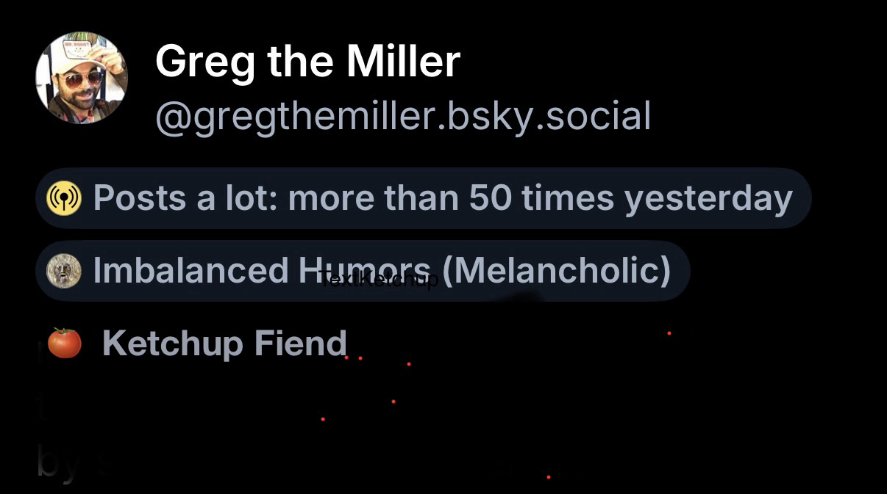Open the @gregthemiller.bsky.social handle link
The height and width of the screenshot is (494, 887).
(403, 116)
